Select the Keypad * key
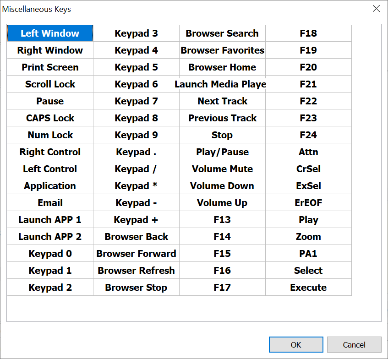Screen dimensions: 388x359 [x=136, y=186]
